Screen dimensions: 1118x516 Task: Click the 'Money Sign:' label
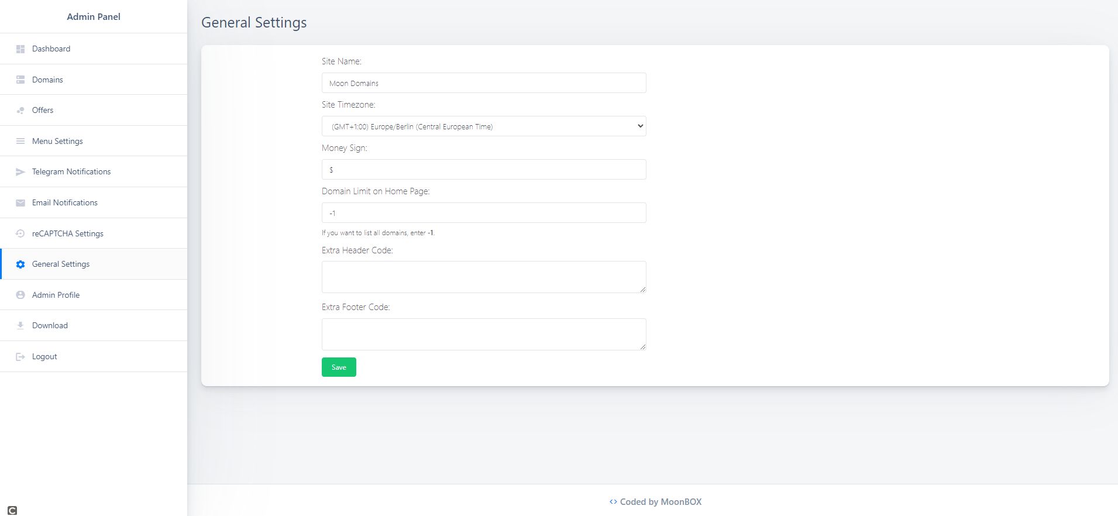coord(345,148)
